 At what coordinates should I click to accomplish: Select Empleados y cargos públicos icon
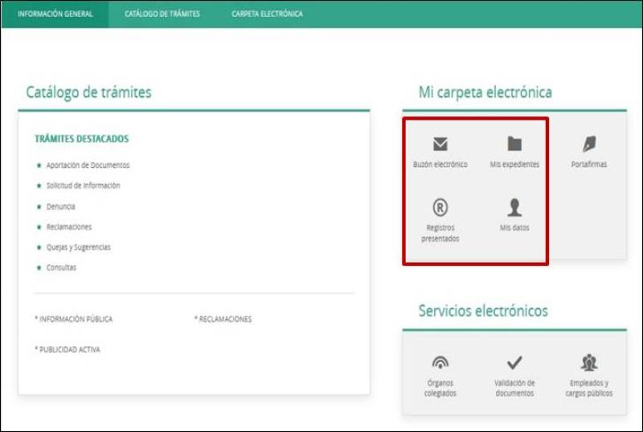click(589, 363)
